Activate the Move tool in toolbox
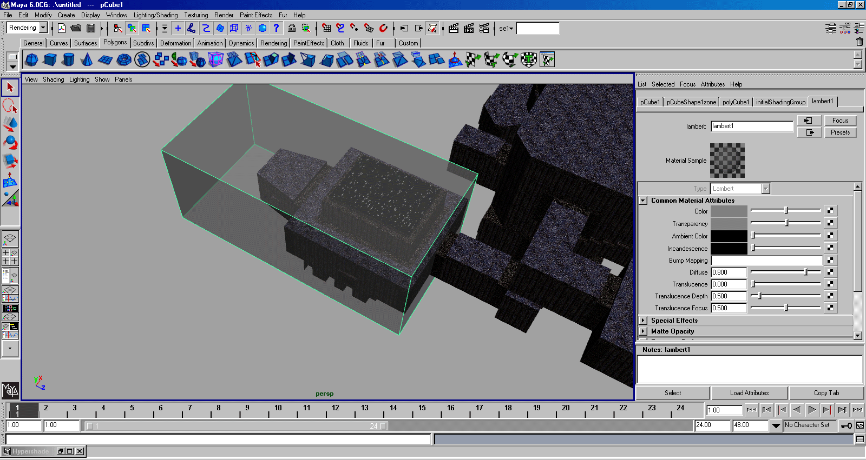 tap(10, 124)
